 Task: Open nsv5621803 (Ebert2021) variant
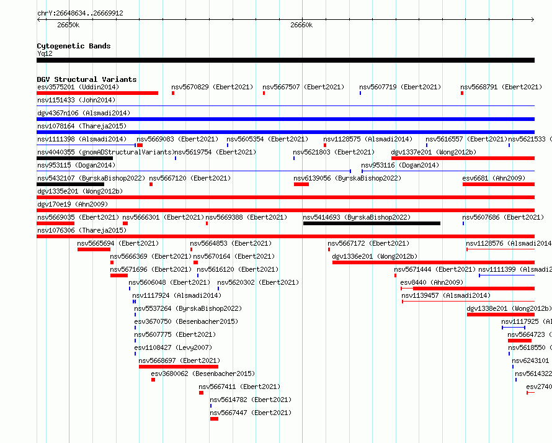click(334, 152)
